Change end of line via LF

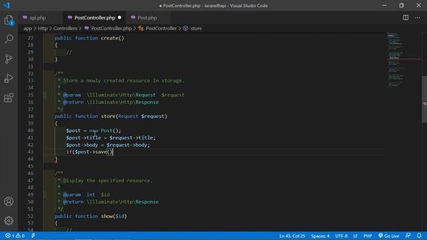pyautogui.click(x=356, y=236)
